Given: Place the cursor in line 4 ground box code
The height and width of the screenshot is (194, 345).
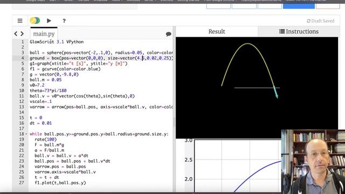Looking at the screenshot, I should coord(101,58).
